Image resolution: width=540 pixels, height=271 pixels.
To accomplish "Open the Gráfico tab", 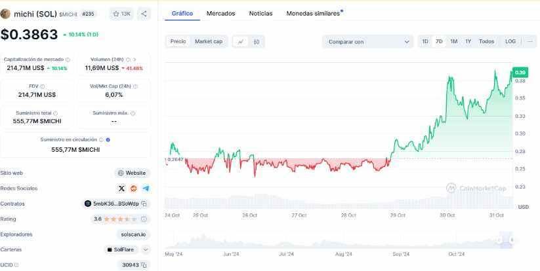I will point(182,14).
